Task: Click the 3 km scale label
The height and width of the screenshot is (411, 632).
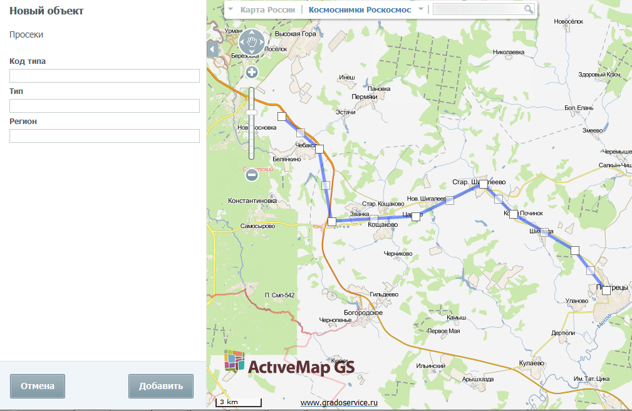Action: point(229,402)
